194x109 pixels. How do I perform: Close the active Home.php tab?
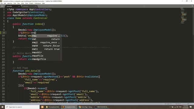coord(19,6)
